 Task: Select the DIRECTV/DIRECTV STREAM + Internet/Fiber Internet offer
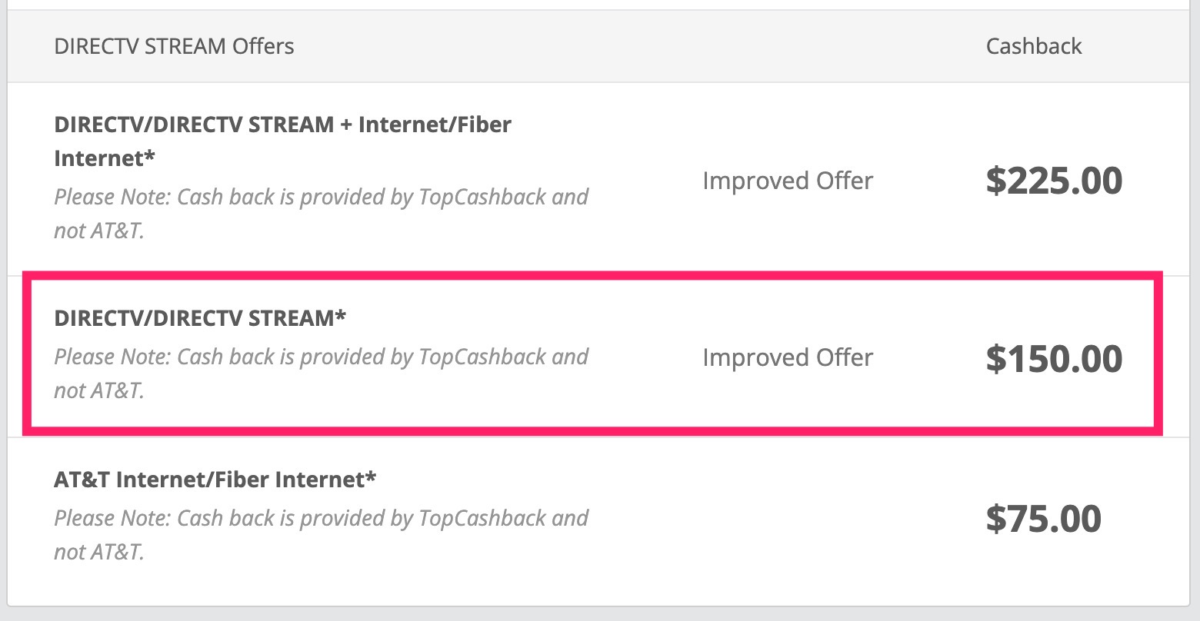(282, 141)
